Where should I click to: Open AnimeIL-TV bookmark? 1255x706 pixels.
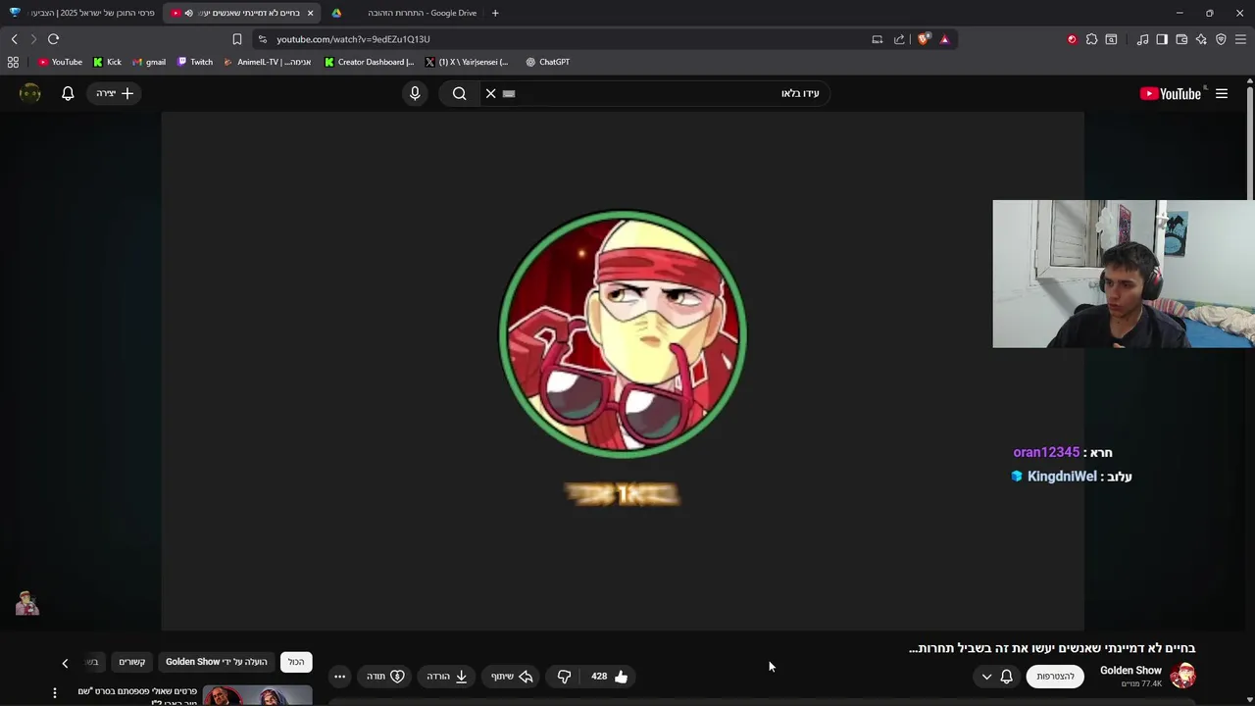[x=267, y=62]
